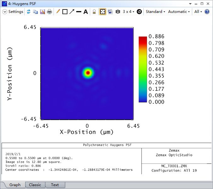Viewport: 213px width, 189px height.
Task: Select the pencil annotation tool
Action: coord(58,12)
